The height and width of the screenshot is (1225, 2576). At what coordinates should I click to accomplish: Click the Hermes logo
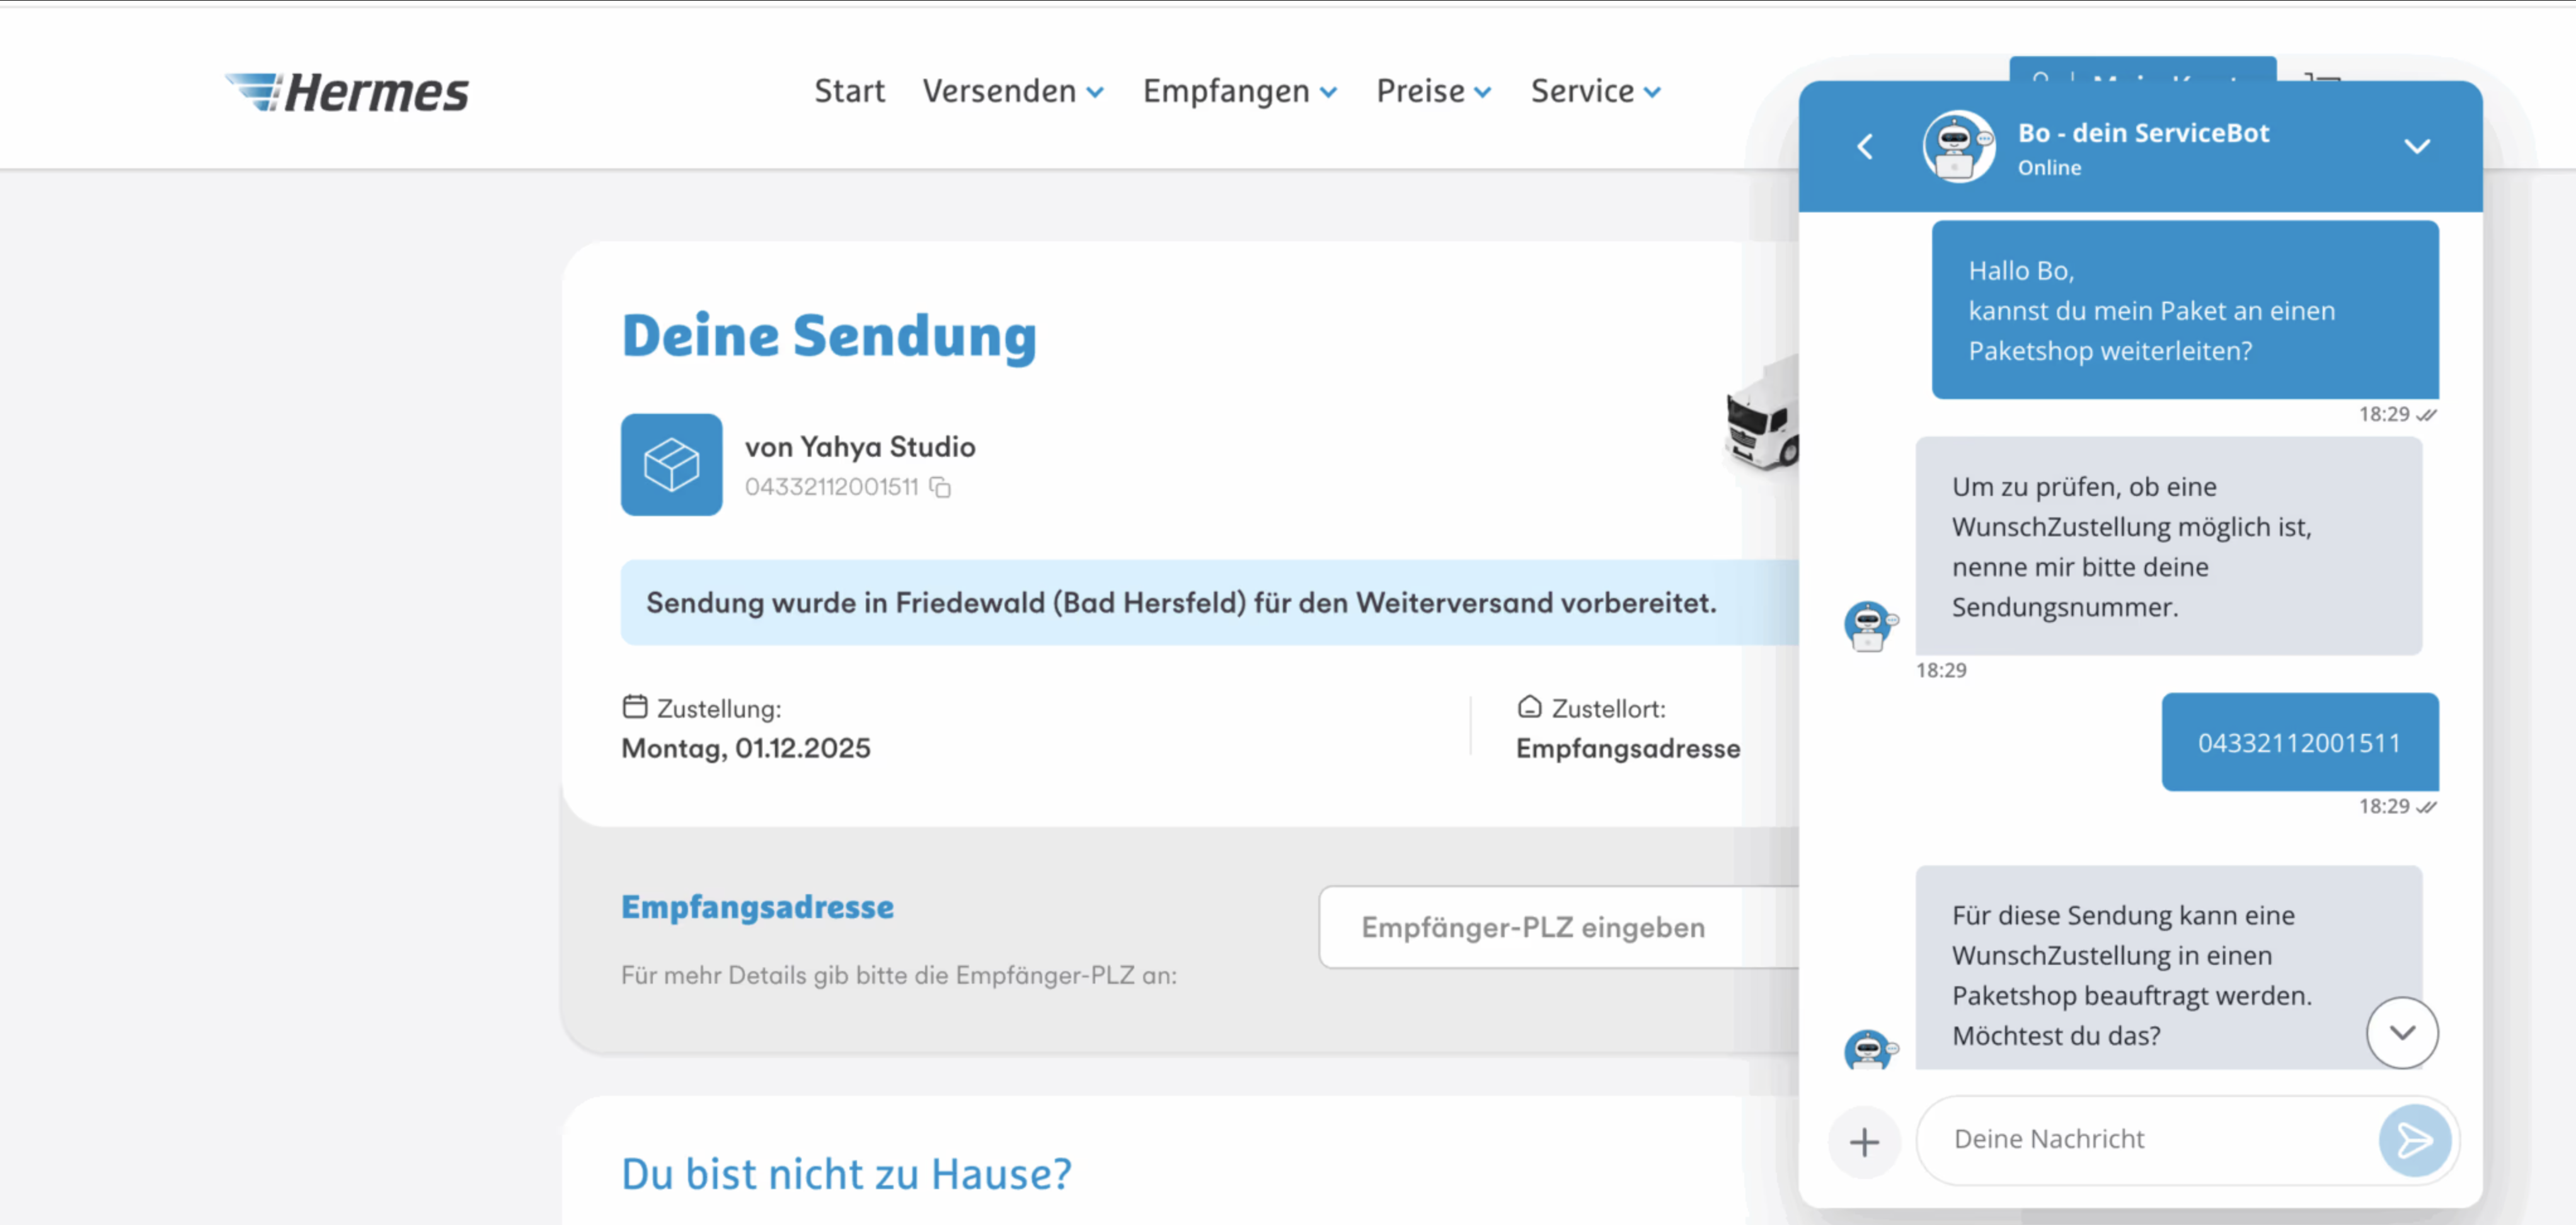coord(347,92)
